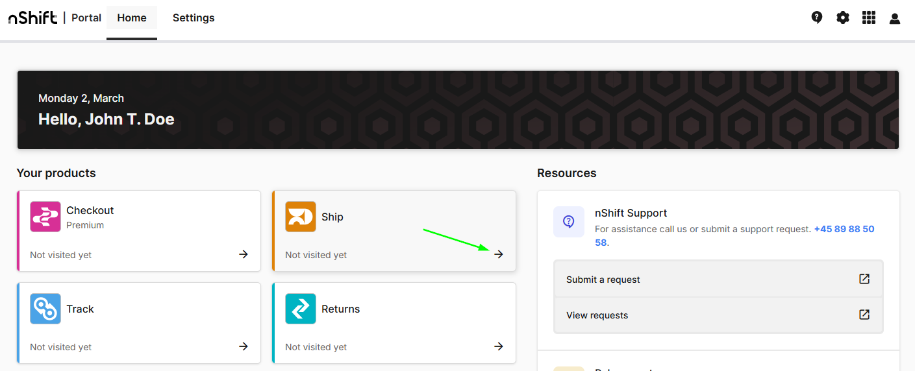This screenshot has width=915, height=371.
Task: Open the user profile icon
Action: [x=895, y=18]
